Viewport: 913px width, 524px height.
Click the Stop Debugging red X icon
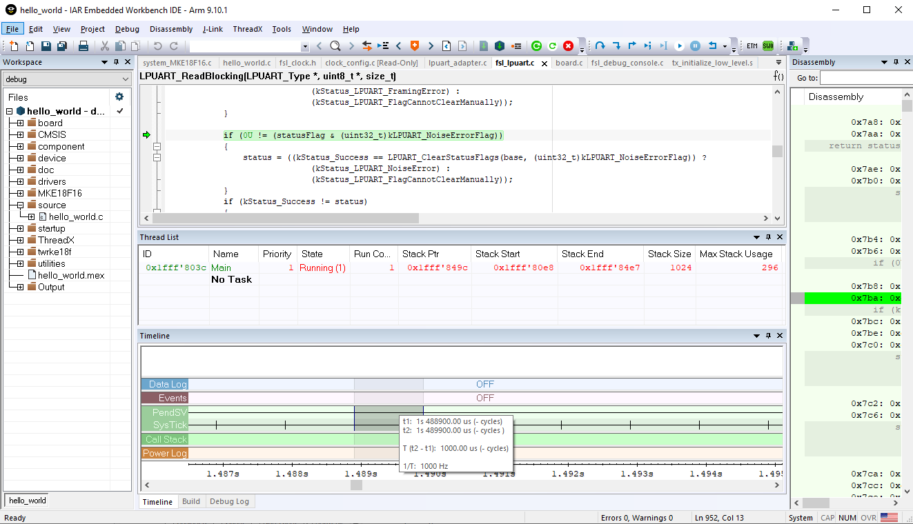pyautogui.click(x=568, y=46)
